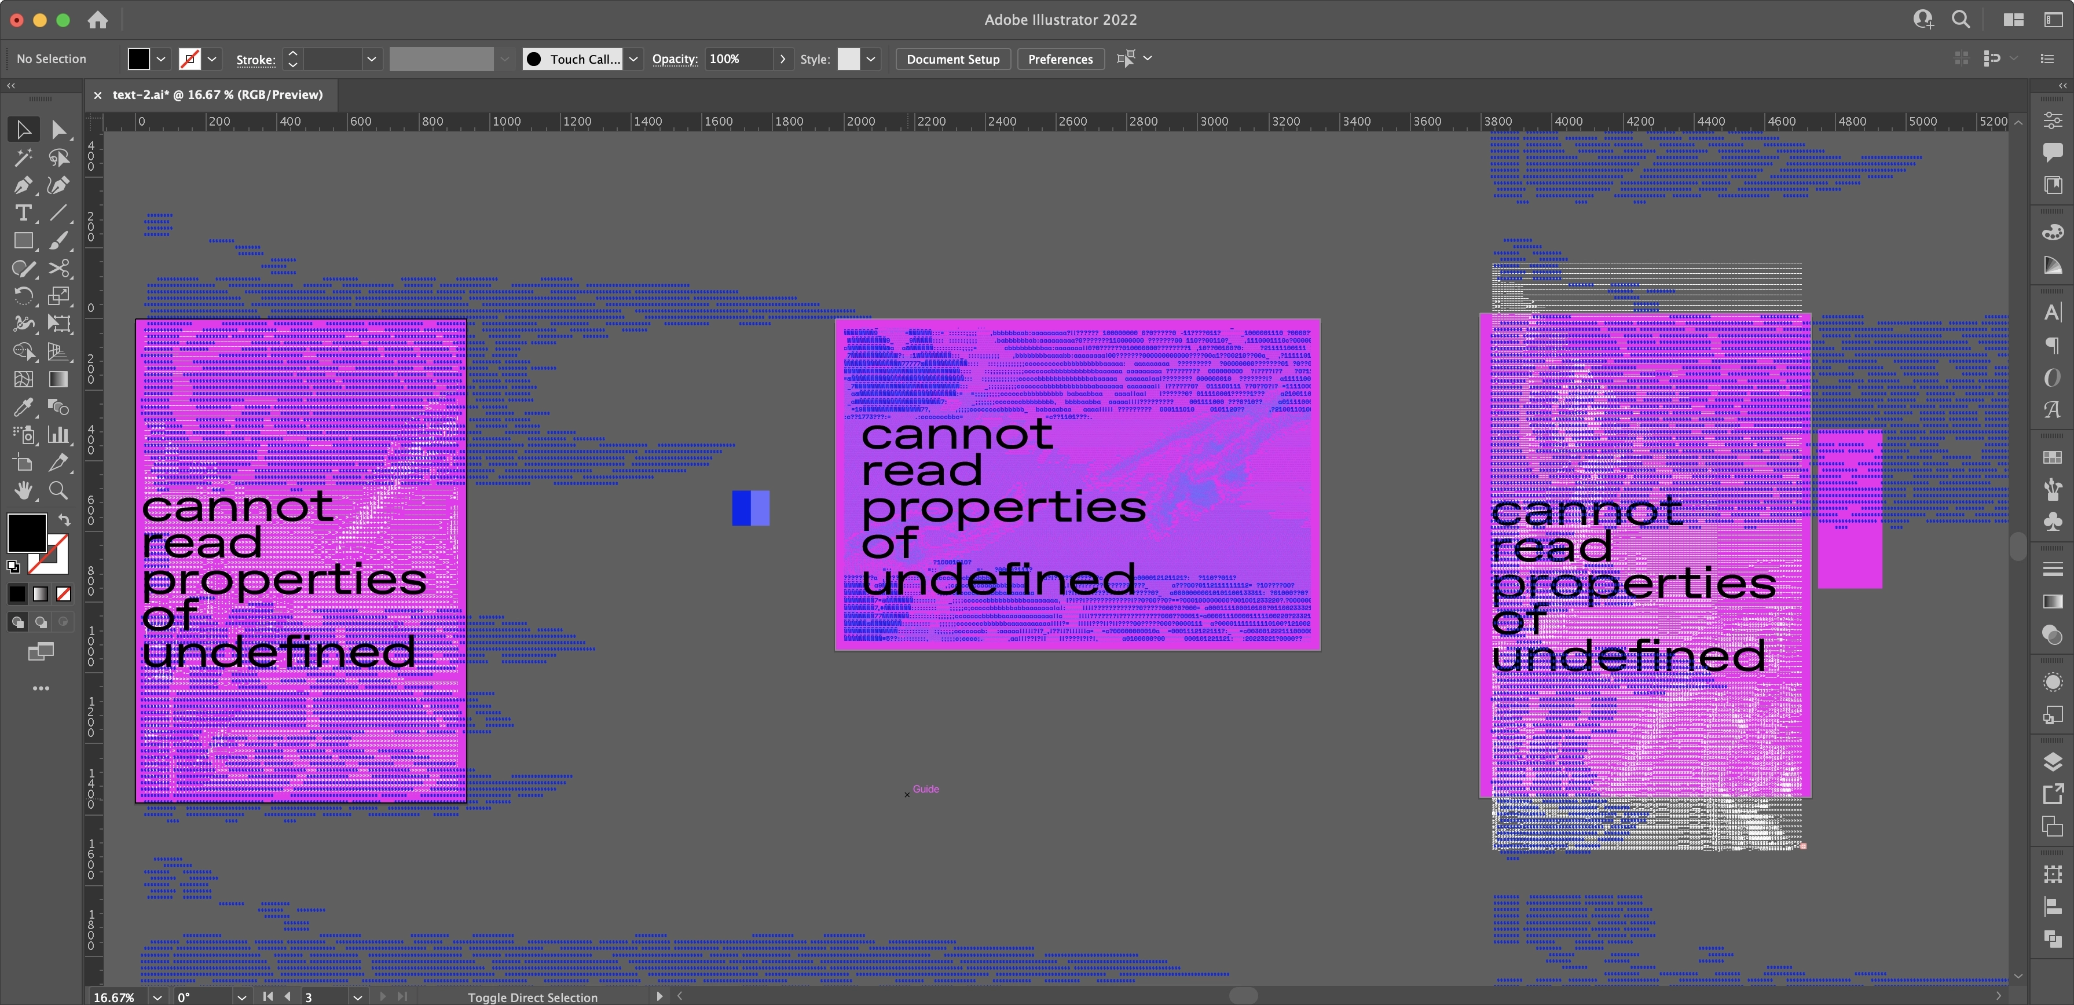This screenshot has height=1005, width=2074.
Task: Expand the Opacity slider arrow
Action: coord(783,59)
